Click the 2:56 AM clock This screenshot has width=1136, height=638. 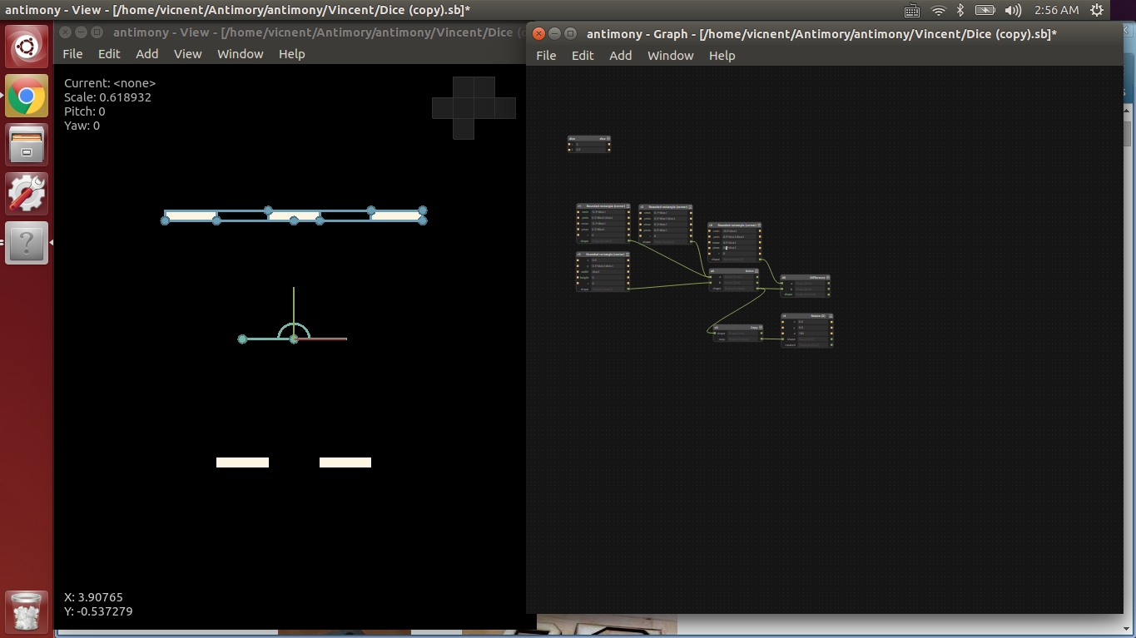pyautogui.click(x=1056, y=10)
